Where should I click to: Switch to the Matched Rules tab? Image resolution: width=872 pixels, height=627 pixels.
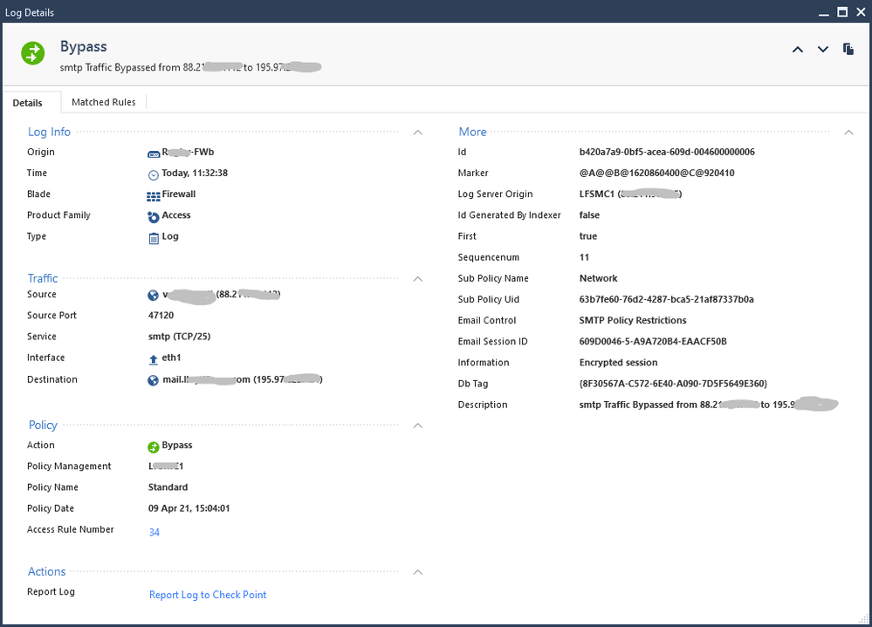[x=103, y=102]
